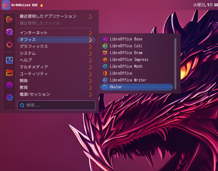Screen dimensions: 218x171
Task: Expand the グラフィックス chevron
Action: coord(91,47)
